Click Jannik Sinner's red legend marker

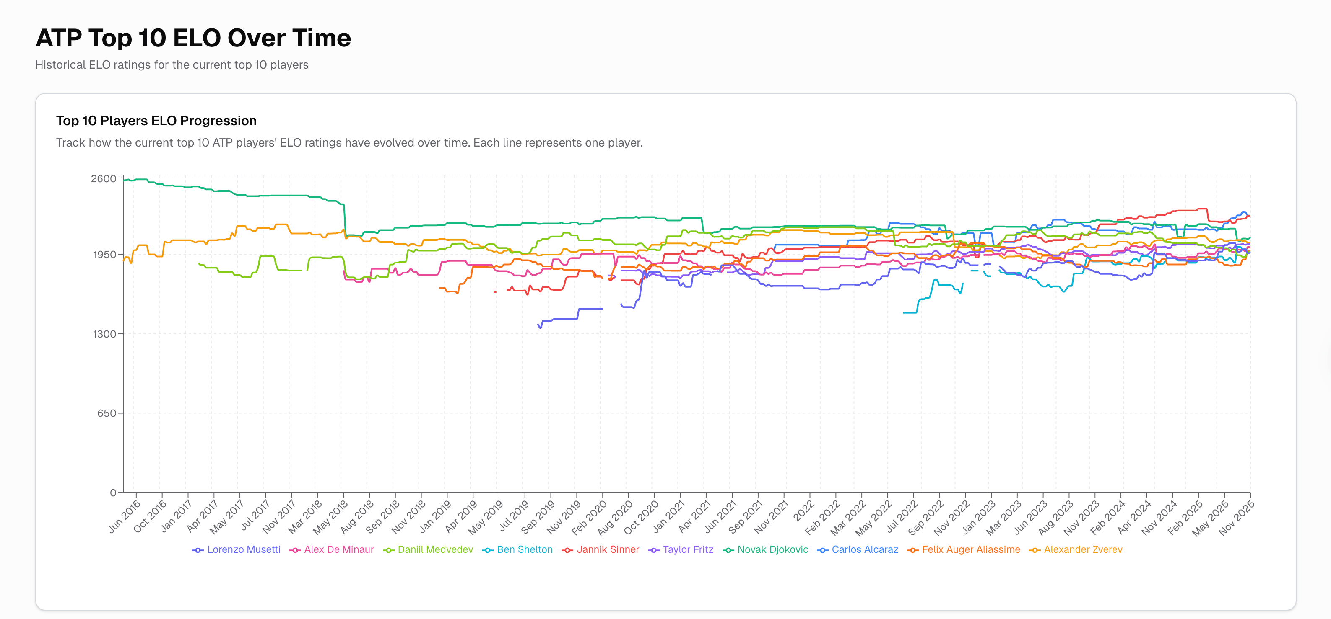[567, 550]
